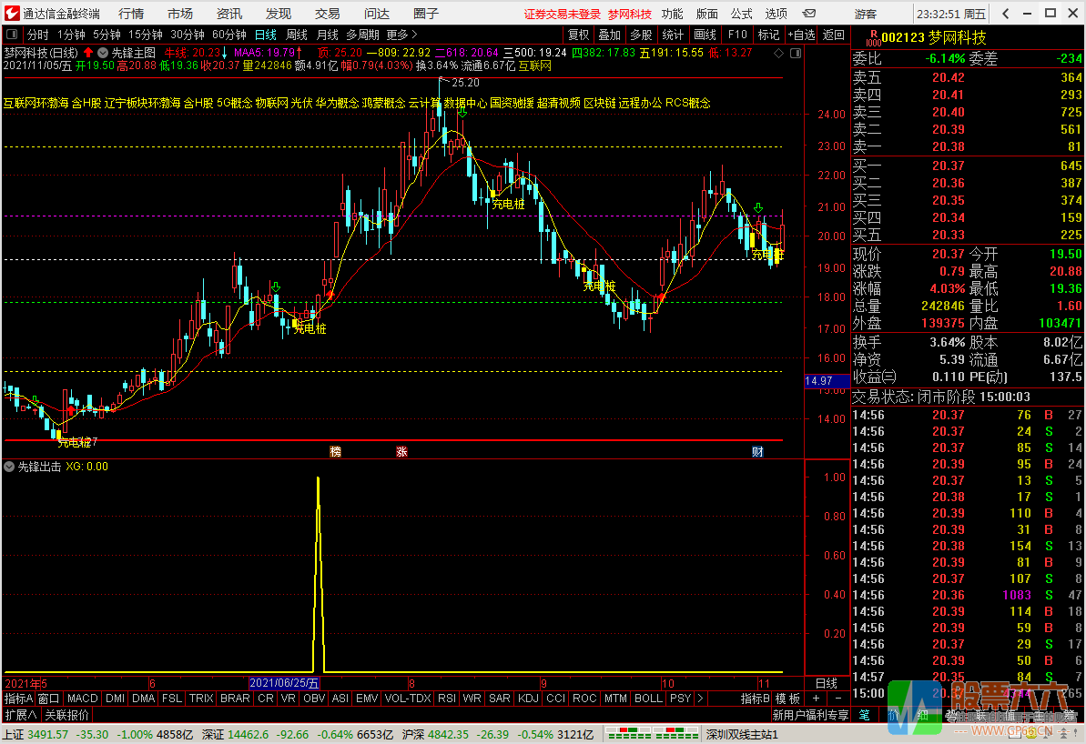Switch to the 笔 tick tab

pyautogui.click(x=865, y=715)
